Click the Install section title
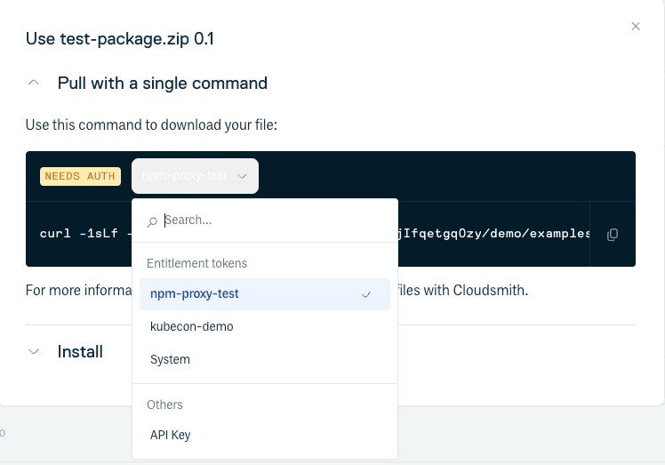665x465 pixels. click(x=80, y=351)
